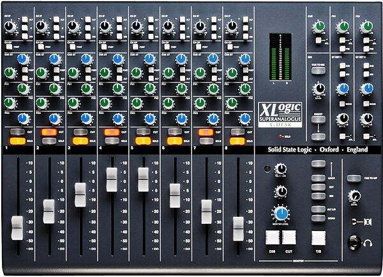Turn off SOLO on channel 5
The width and height of the screenshot is (383, 277).
click(143, 141)
